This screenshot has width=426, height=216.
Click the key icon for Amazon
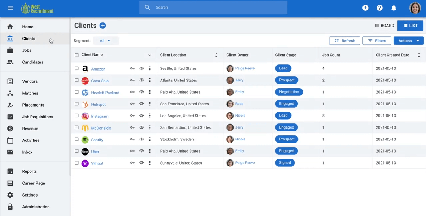click(x=132, y=68)
